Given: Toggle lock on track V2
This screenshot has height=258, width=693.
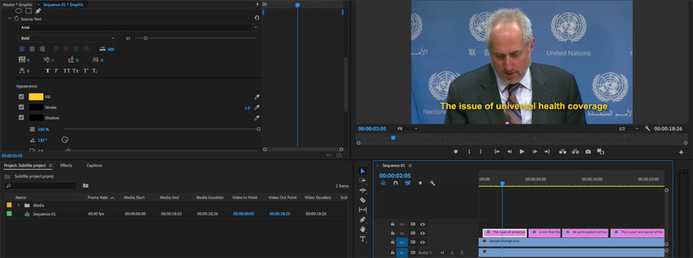Looking at the screenshot, I should 393,233.
